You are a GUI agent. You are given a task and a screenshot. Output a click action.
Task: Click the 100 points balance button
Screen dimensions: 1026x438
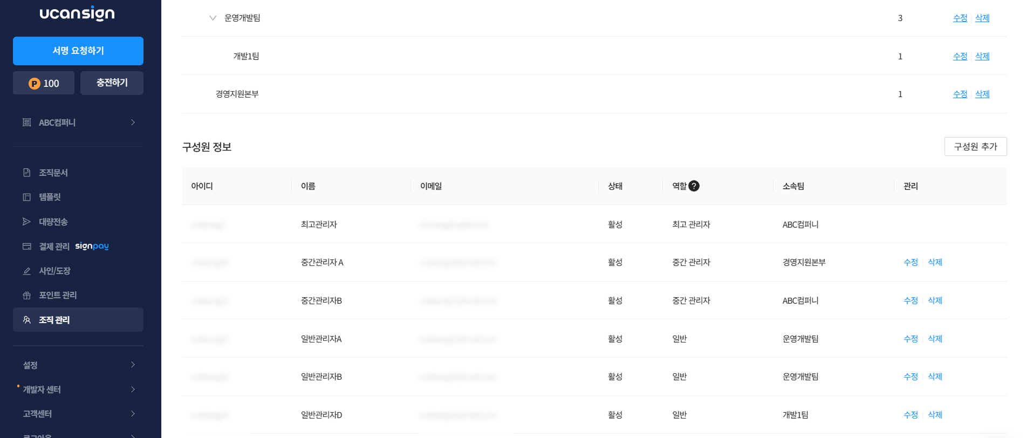click(44, 83)
